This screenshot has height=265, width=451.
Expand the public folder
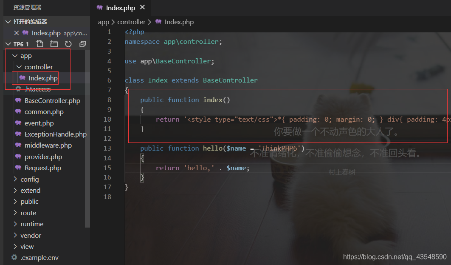pos(15,201)
